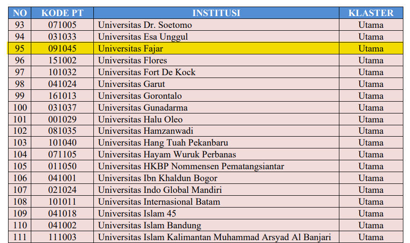Click the KLASTER column header

point(371,13)
